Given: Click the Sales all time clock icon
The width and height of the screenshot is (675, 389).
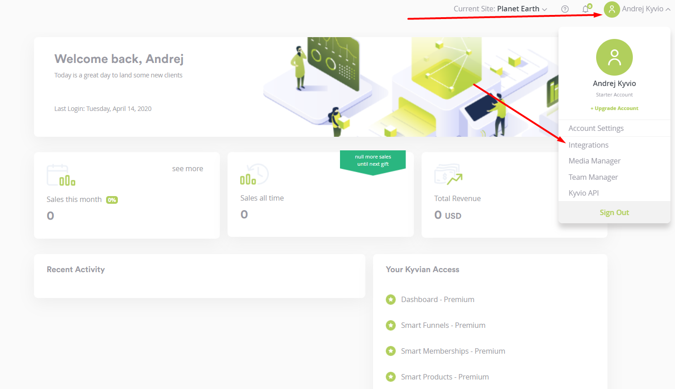Looking at the screenshot, I should pyautogui.click(x=254, y=174).
